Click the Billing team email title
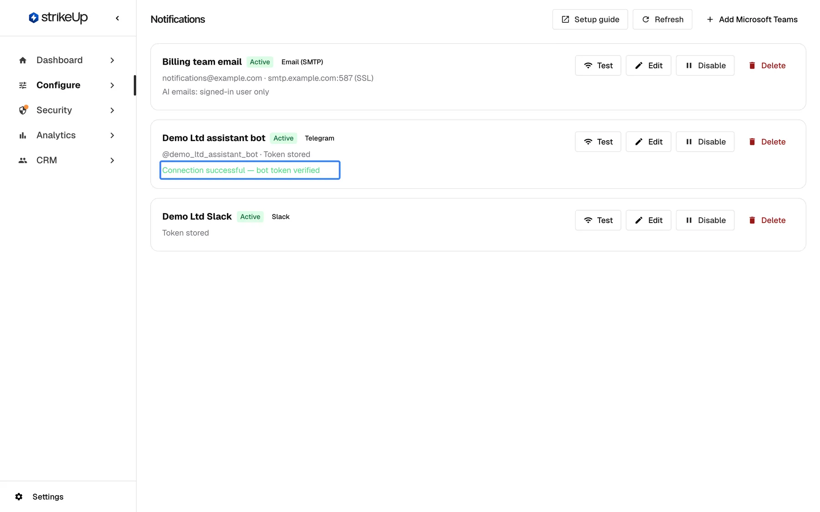The width and height of the screenshot is (820, 512). pyautogui.click(x=202, y=62)
